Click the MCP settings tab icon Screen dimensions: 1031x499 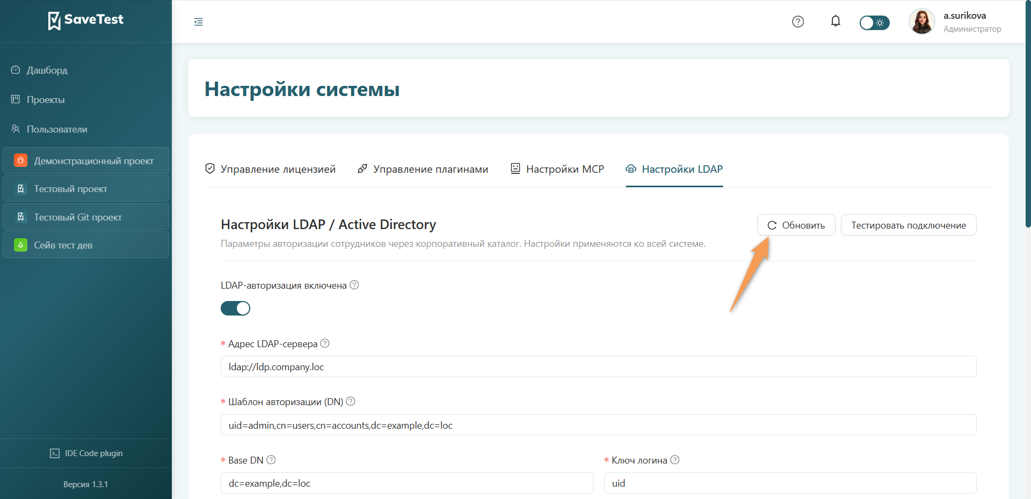[x=515, y=168]
